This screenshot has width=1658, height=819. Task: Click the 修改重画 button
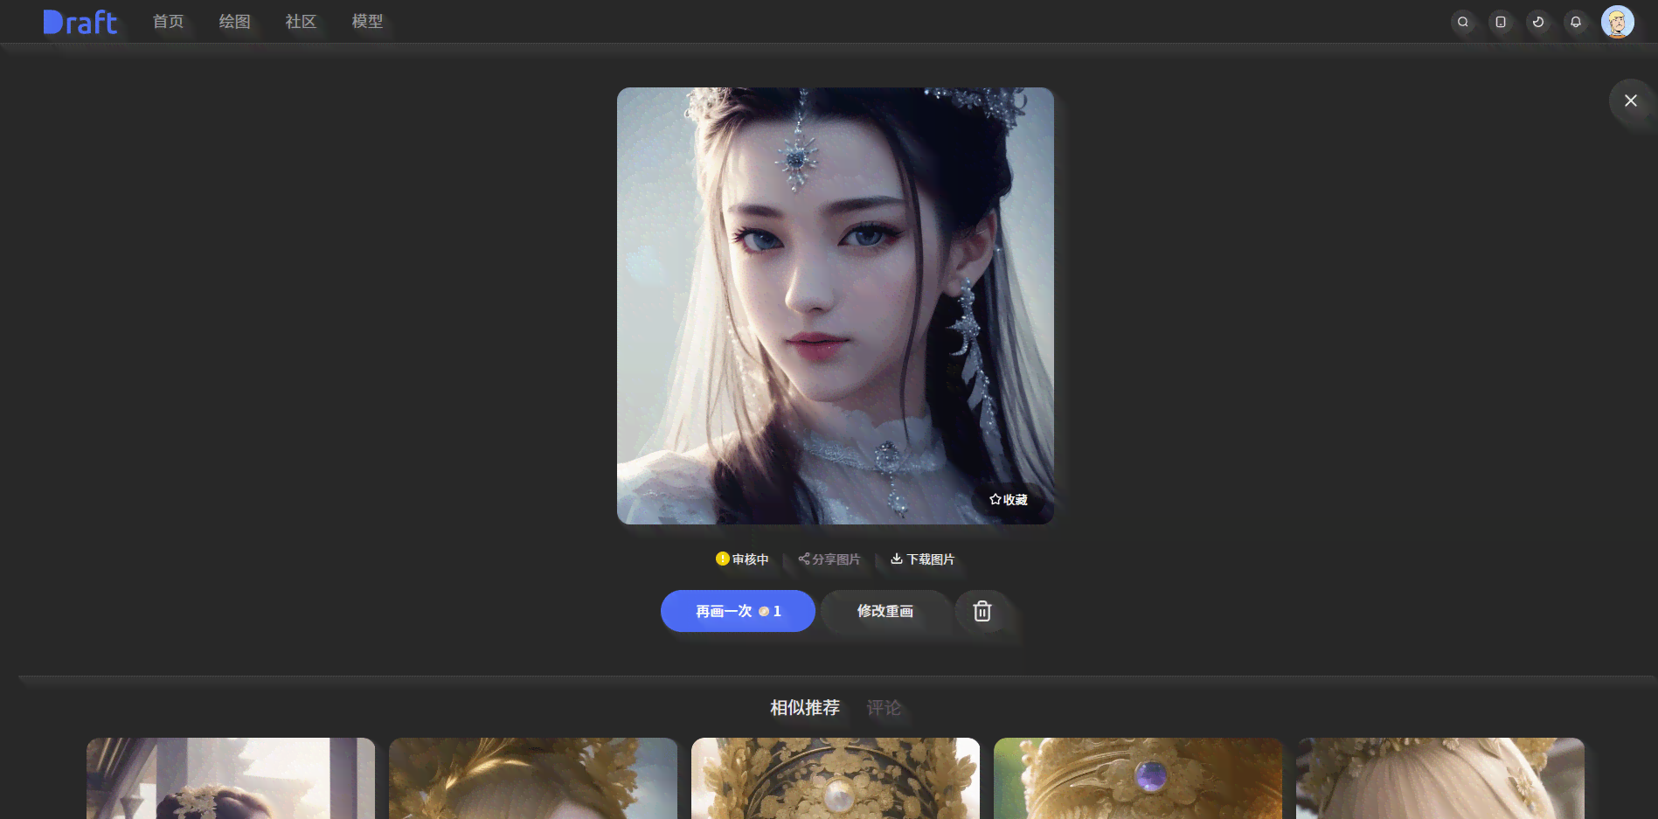tap(884, 611)
